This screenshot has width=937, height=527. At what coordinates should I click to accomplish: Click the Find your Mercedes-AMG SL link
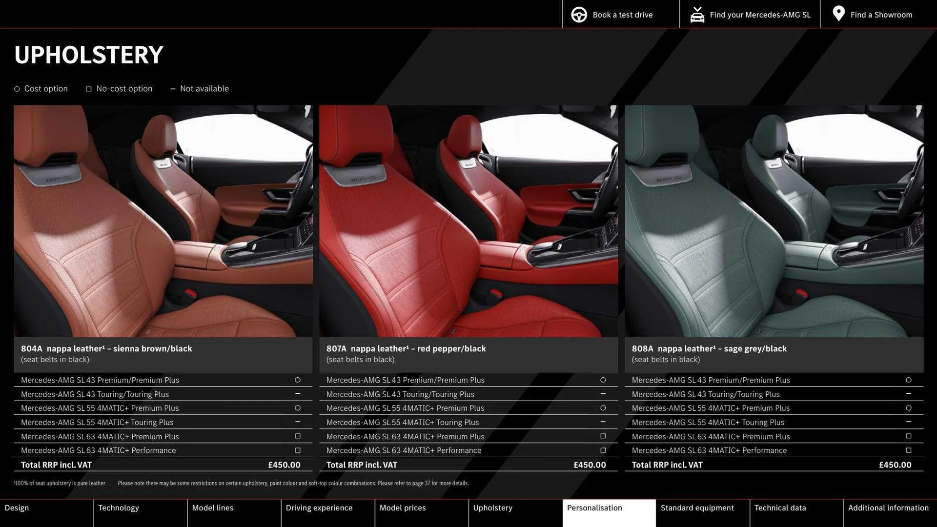(759, 15)
